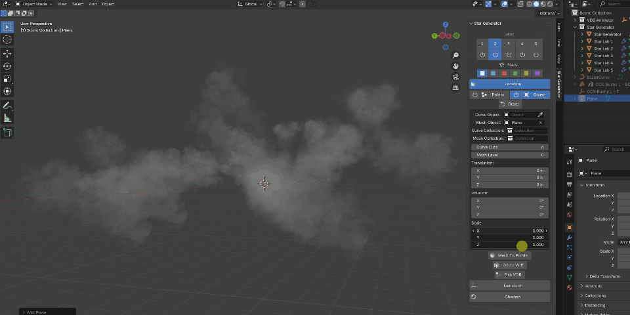Switch to the Tool sidebar tab

pos(558,43)
